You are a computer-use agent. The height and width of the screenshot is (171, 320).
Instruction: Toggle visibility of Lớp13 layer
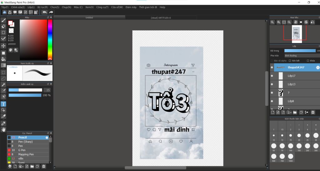point(272,84)
